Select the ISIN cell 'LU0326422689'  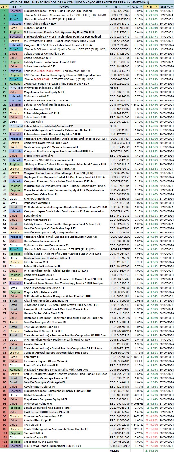(x=120, y=11)
